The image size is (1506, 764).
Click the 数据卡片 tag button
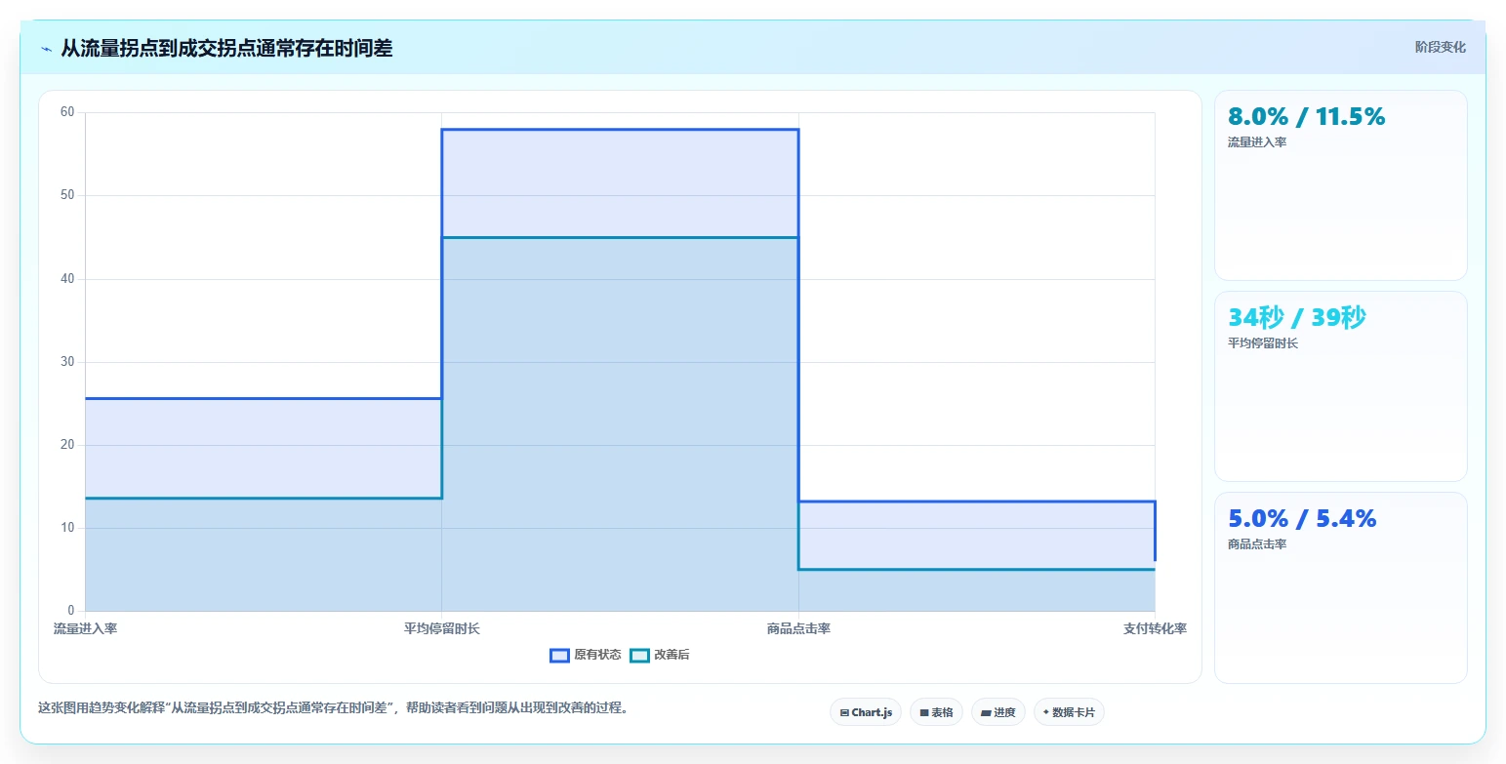tap(1069, 712)
